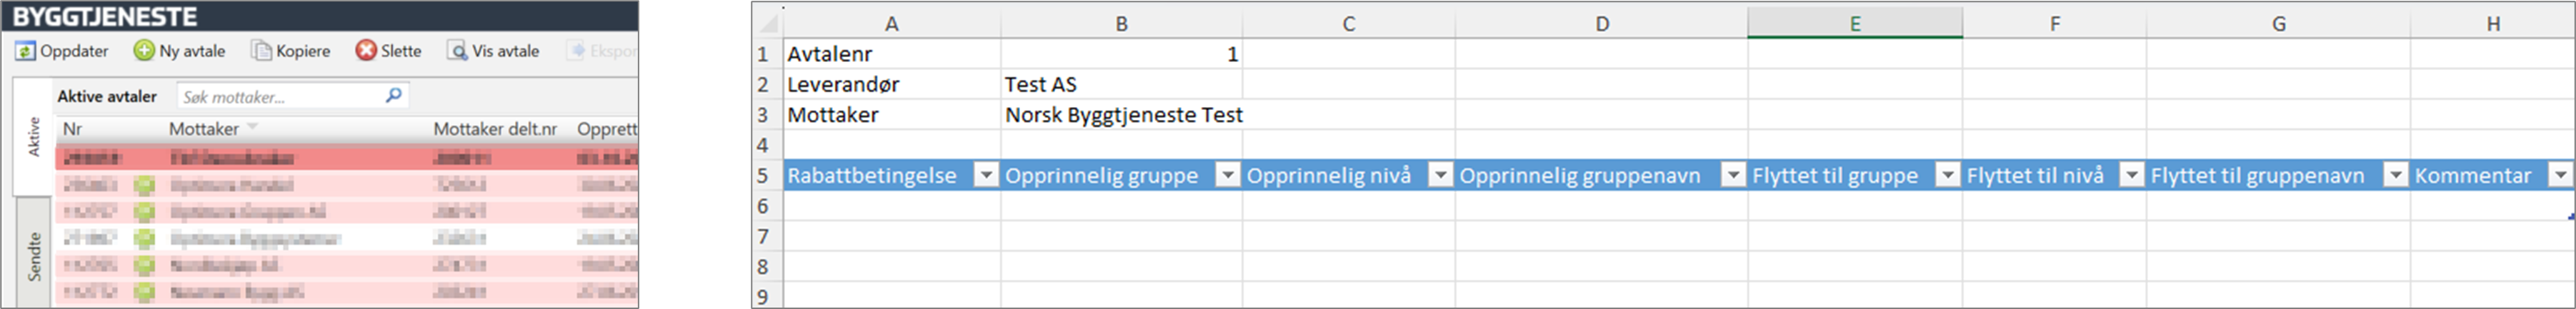2576x309 pixels.
Task: Switch to the Sendte vertical tab
Action: pyautogui.click(x=33, y=256)
